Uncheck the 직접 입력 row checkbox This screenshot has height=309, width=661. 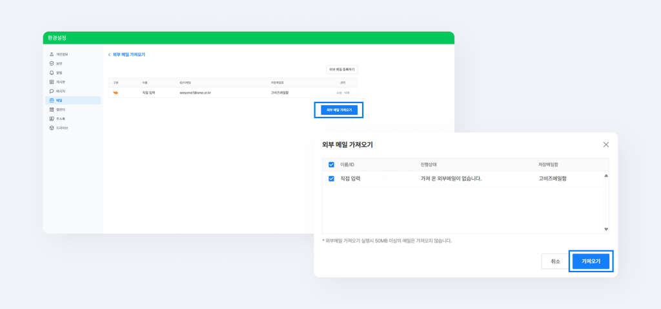click(331, 179)
